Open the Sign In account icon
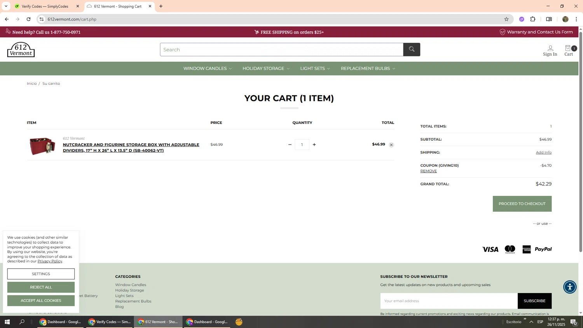This screenshot has height=328, width=583. 550,51
